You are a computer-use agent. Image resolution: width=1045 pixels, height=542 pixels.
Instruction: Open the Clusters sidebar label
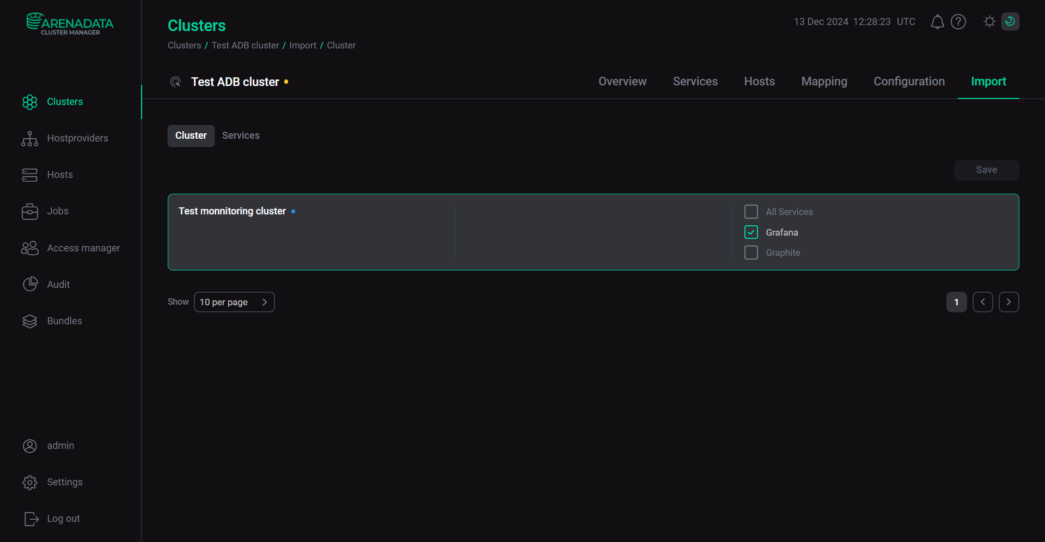[x=65, y=102]
